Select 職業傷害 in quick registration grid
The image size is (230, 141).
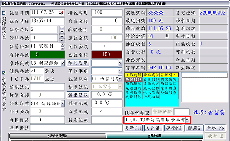[x=169, y=79]
